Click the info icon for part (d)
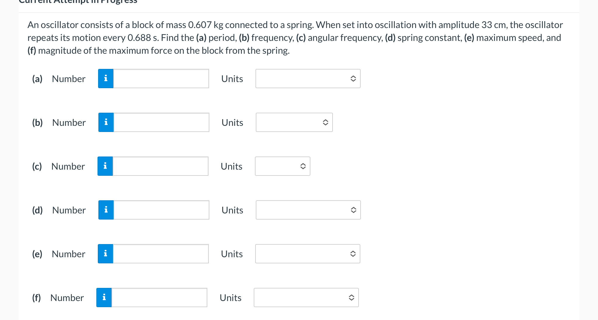 click(x=106, y=210)
